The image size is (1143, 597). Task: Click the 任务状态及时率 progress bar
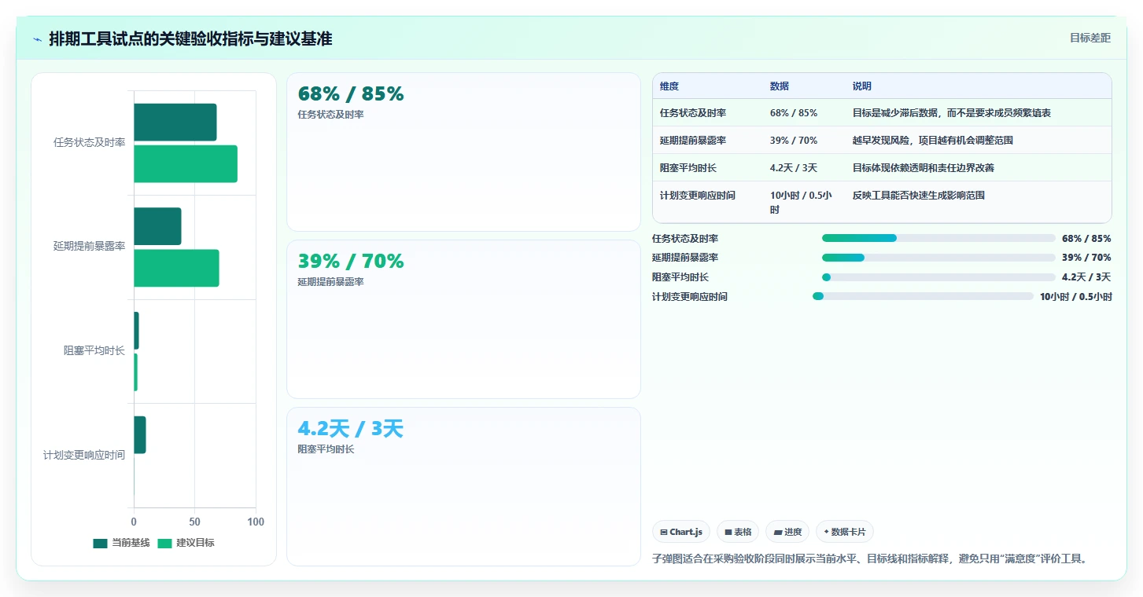938,238
